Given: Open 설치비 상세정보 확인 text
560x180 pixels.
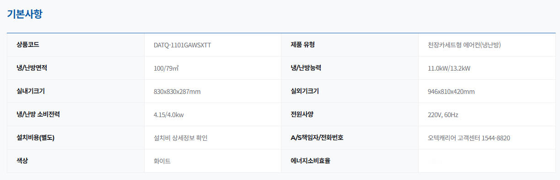Looking at the screenshot, I should click(181, 138).
